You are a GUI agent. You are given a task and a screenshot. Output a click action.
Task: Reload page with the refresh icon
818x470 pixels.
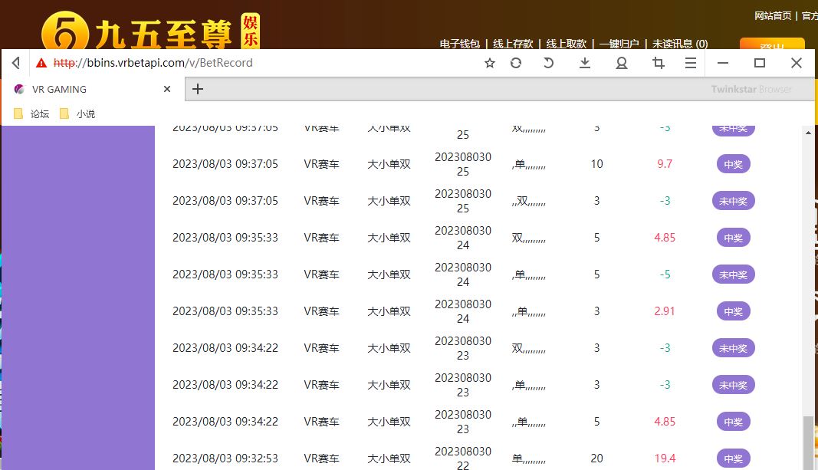(516, 63)
